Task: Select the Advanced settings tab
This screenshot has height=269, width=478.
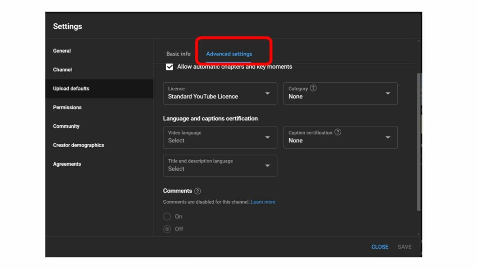Action: 228,54
